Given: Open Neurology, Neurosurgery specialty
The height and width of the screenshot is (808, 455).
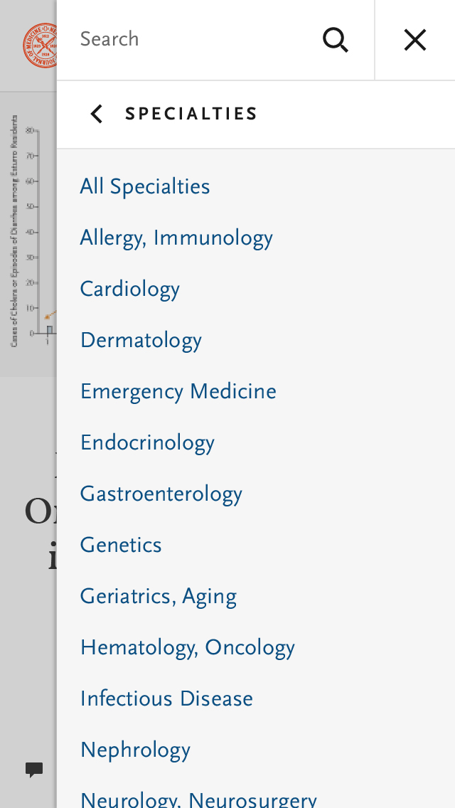Looking at the screenshot, I should point(198,799).
